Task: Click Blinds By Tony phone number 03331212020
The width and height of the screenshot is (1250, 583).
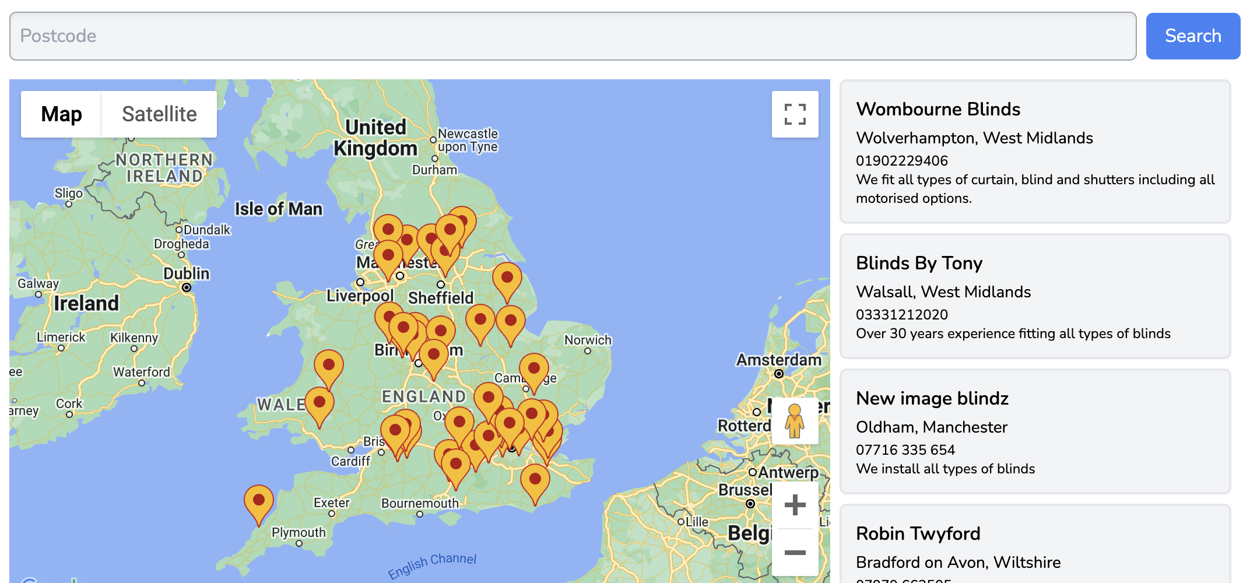Action: [x=901, y=315]
